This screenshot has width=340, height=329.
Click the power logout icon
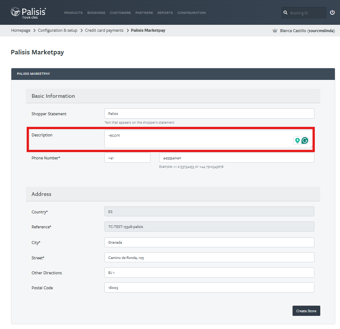click(x=332, y=12)
